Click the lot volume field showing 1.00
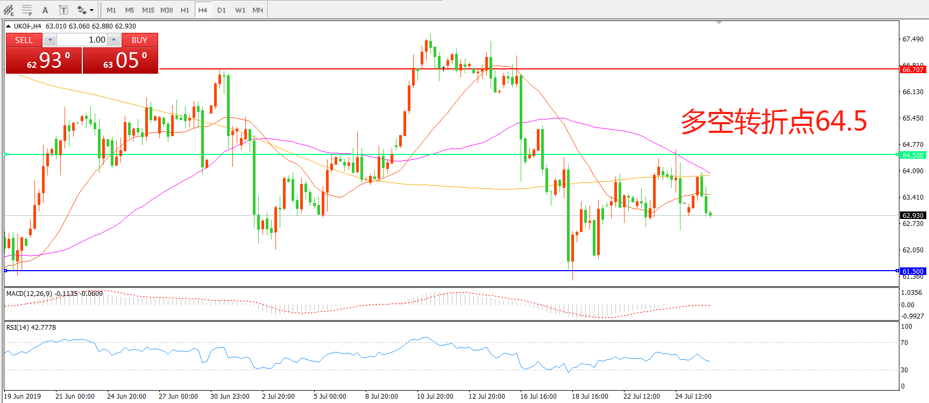This screenshot has width=929, height=403. 82,40
